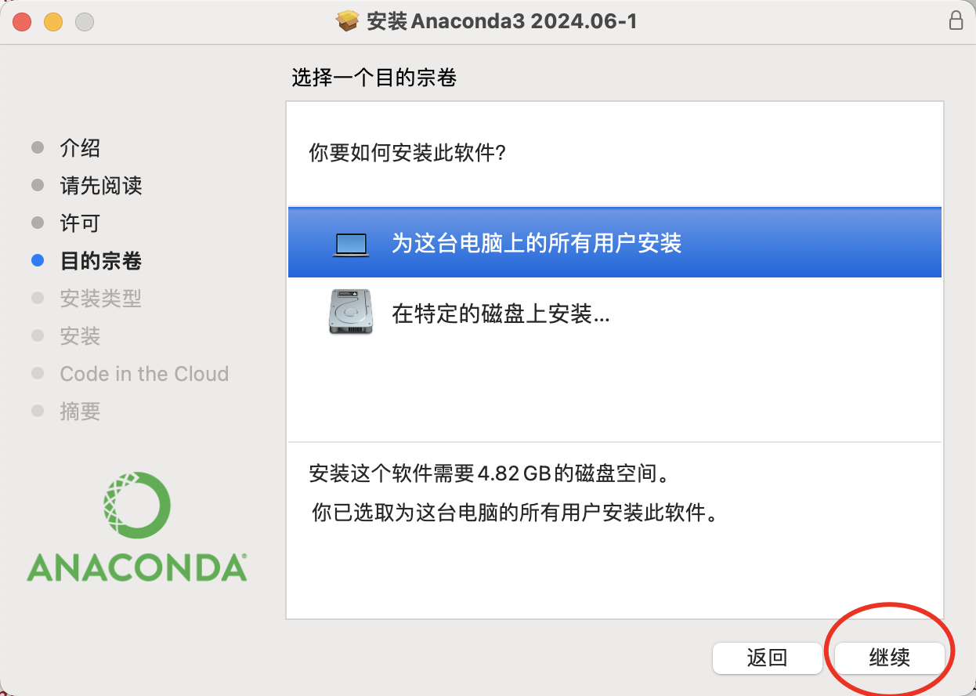This screenshot has height=696, width=976.
Task: Go to the 介绍 step
Action: pos(80,148)
